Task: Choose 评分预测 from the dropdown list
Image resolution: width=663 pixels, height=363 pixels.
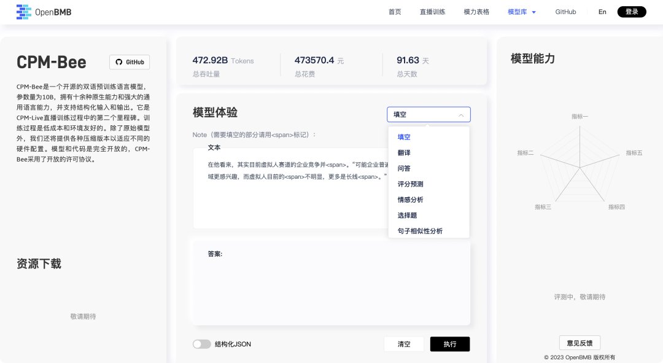Action: coord(428,184)
